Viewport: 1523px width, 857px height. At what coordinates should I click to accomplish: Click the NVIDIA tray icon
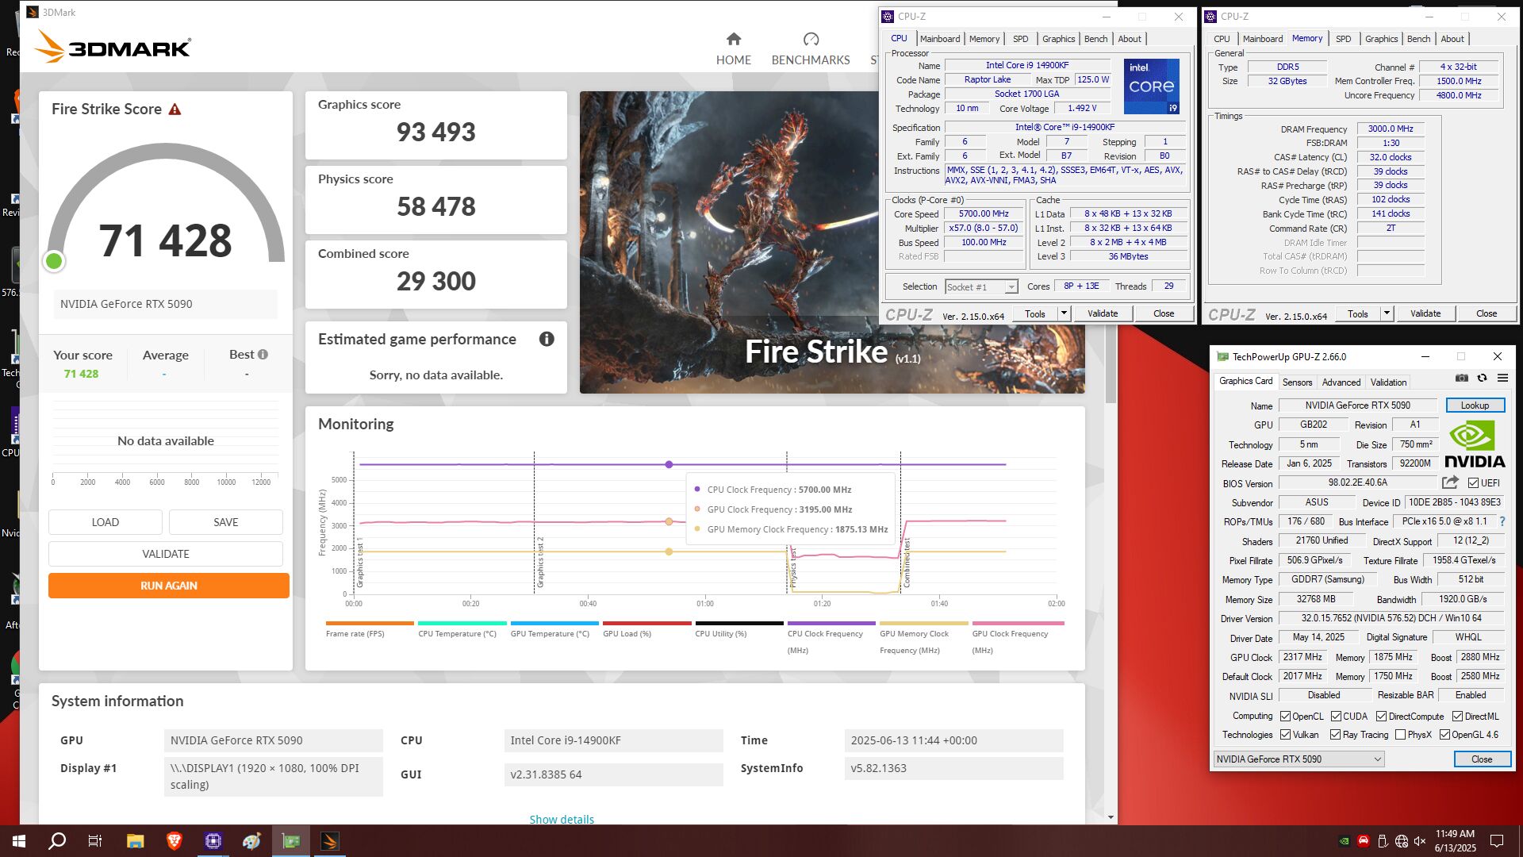pos(1344,841)
